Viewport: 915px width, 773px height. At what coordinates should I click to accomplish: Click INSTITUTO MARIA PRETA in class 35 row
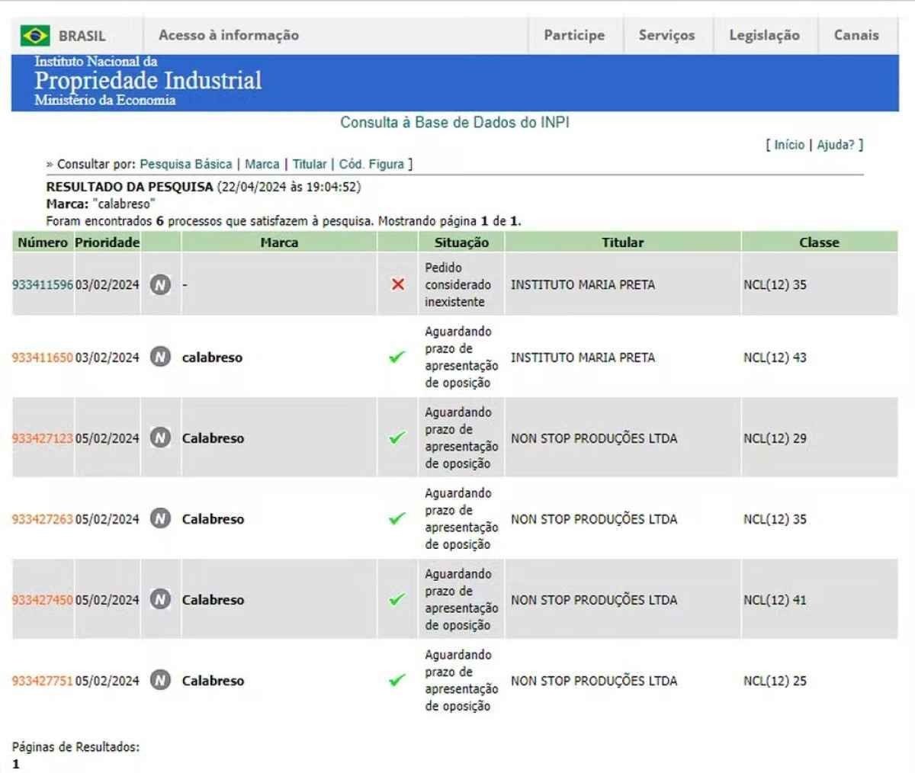click(583, 284)
